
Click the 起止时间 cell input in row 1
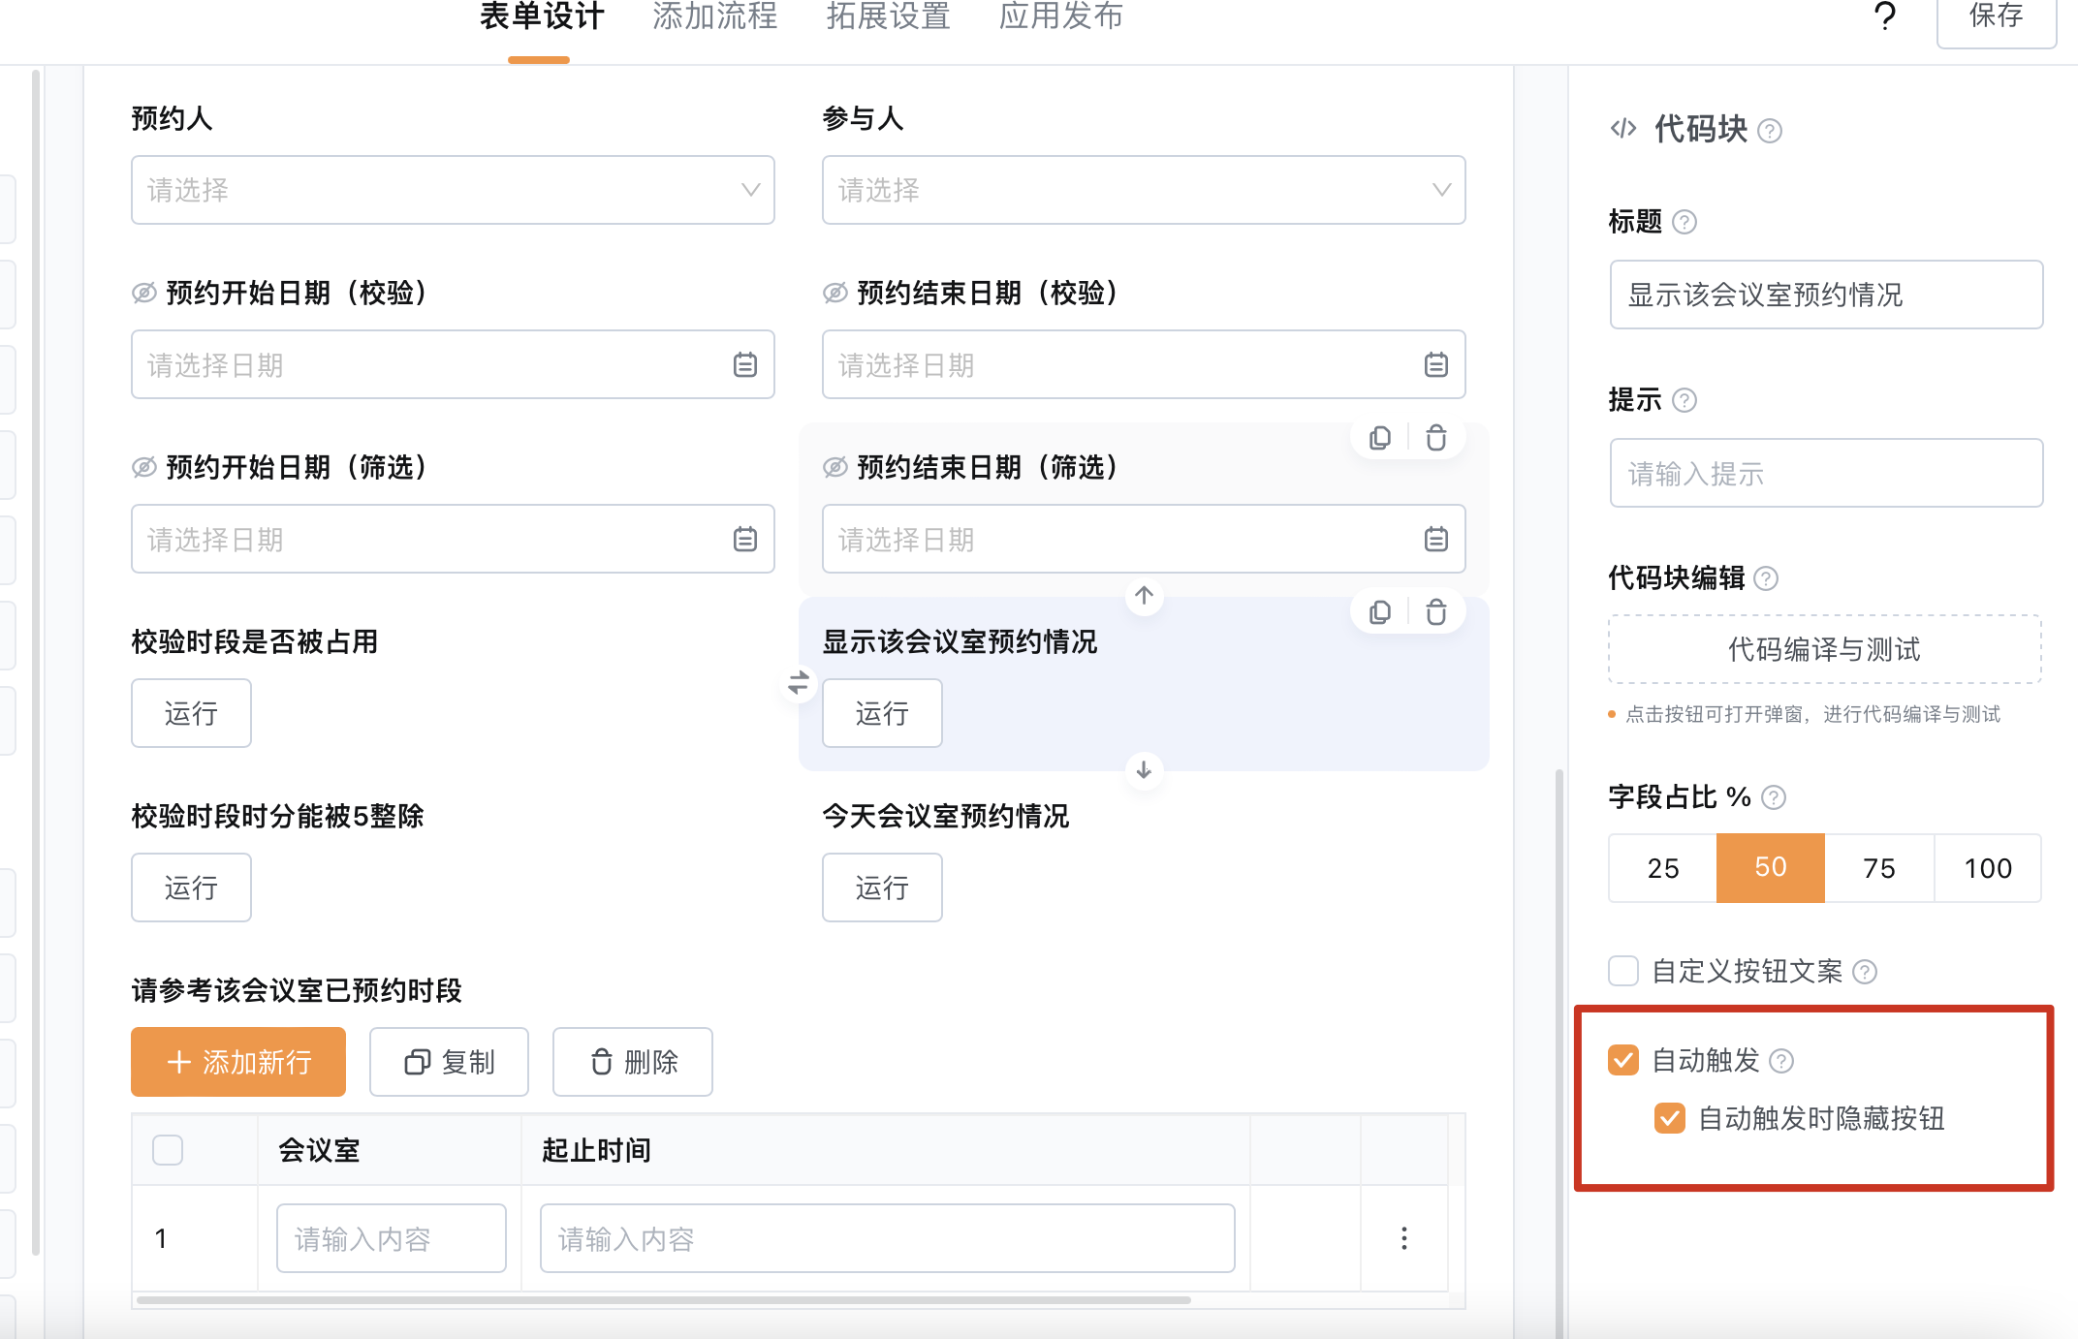click(x=888, y=1238)
